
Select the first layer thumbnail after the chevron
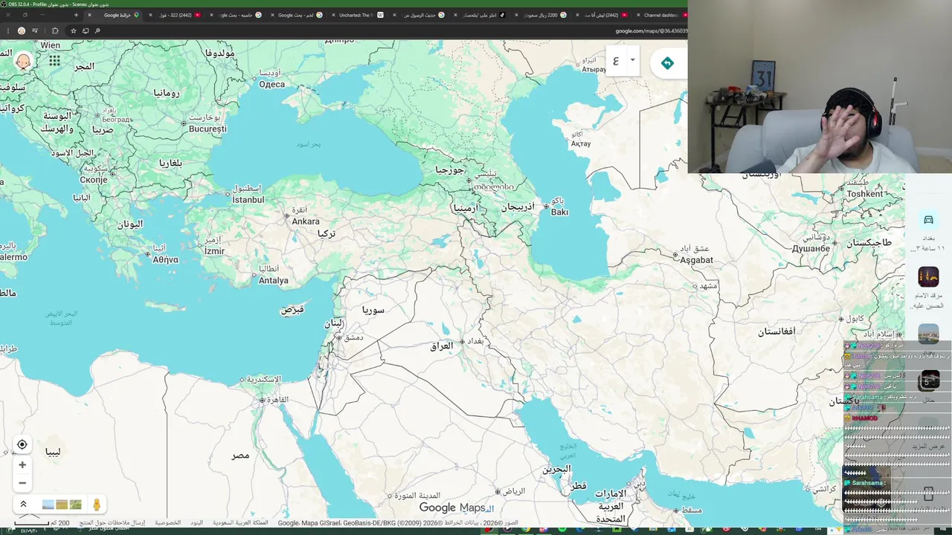[48, 505]
